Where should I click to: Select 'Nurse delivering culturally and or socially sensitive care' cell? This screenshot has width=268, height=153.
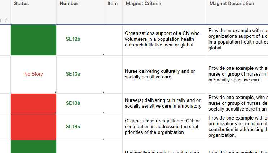164,75
